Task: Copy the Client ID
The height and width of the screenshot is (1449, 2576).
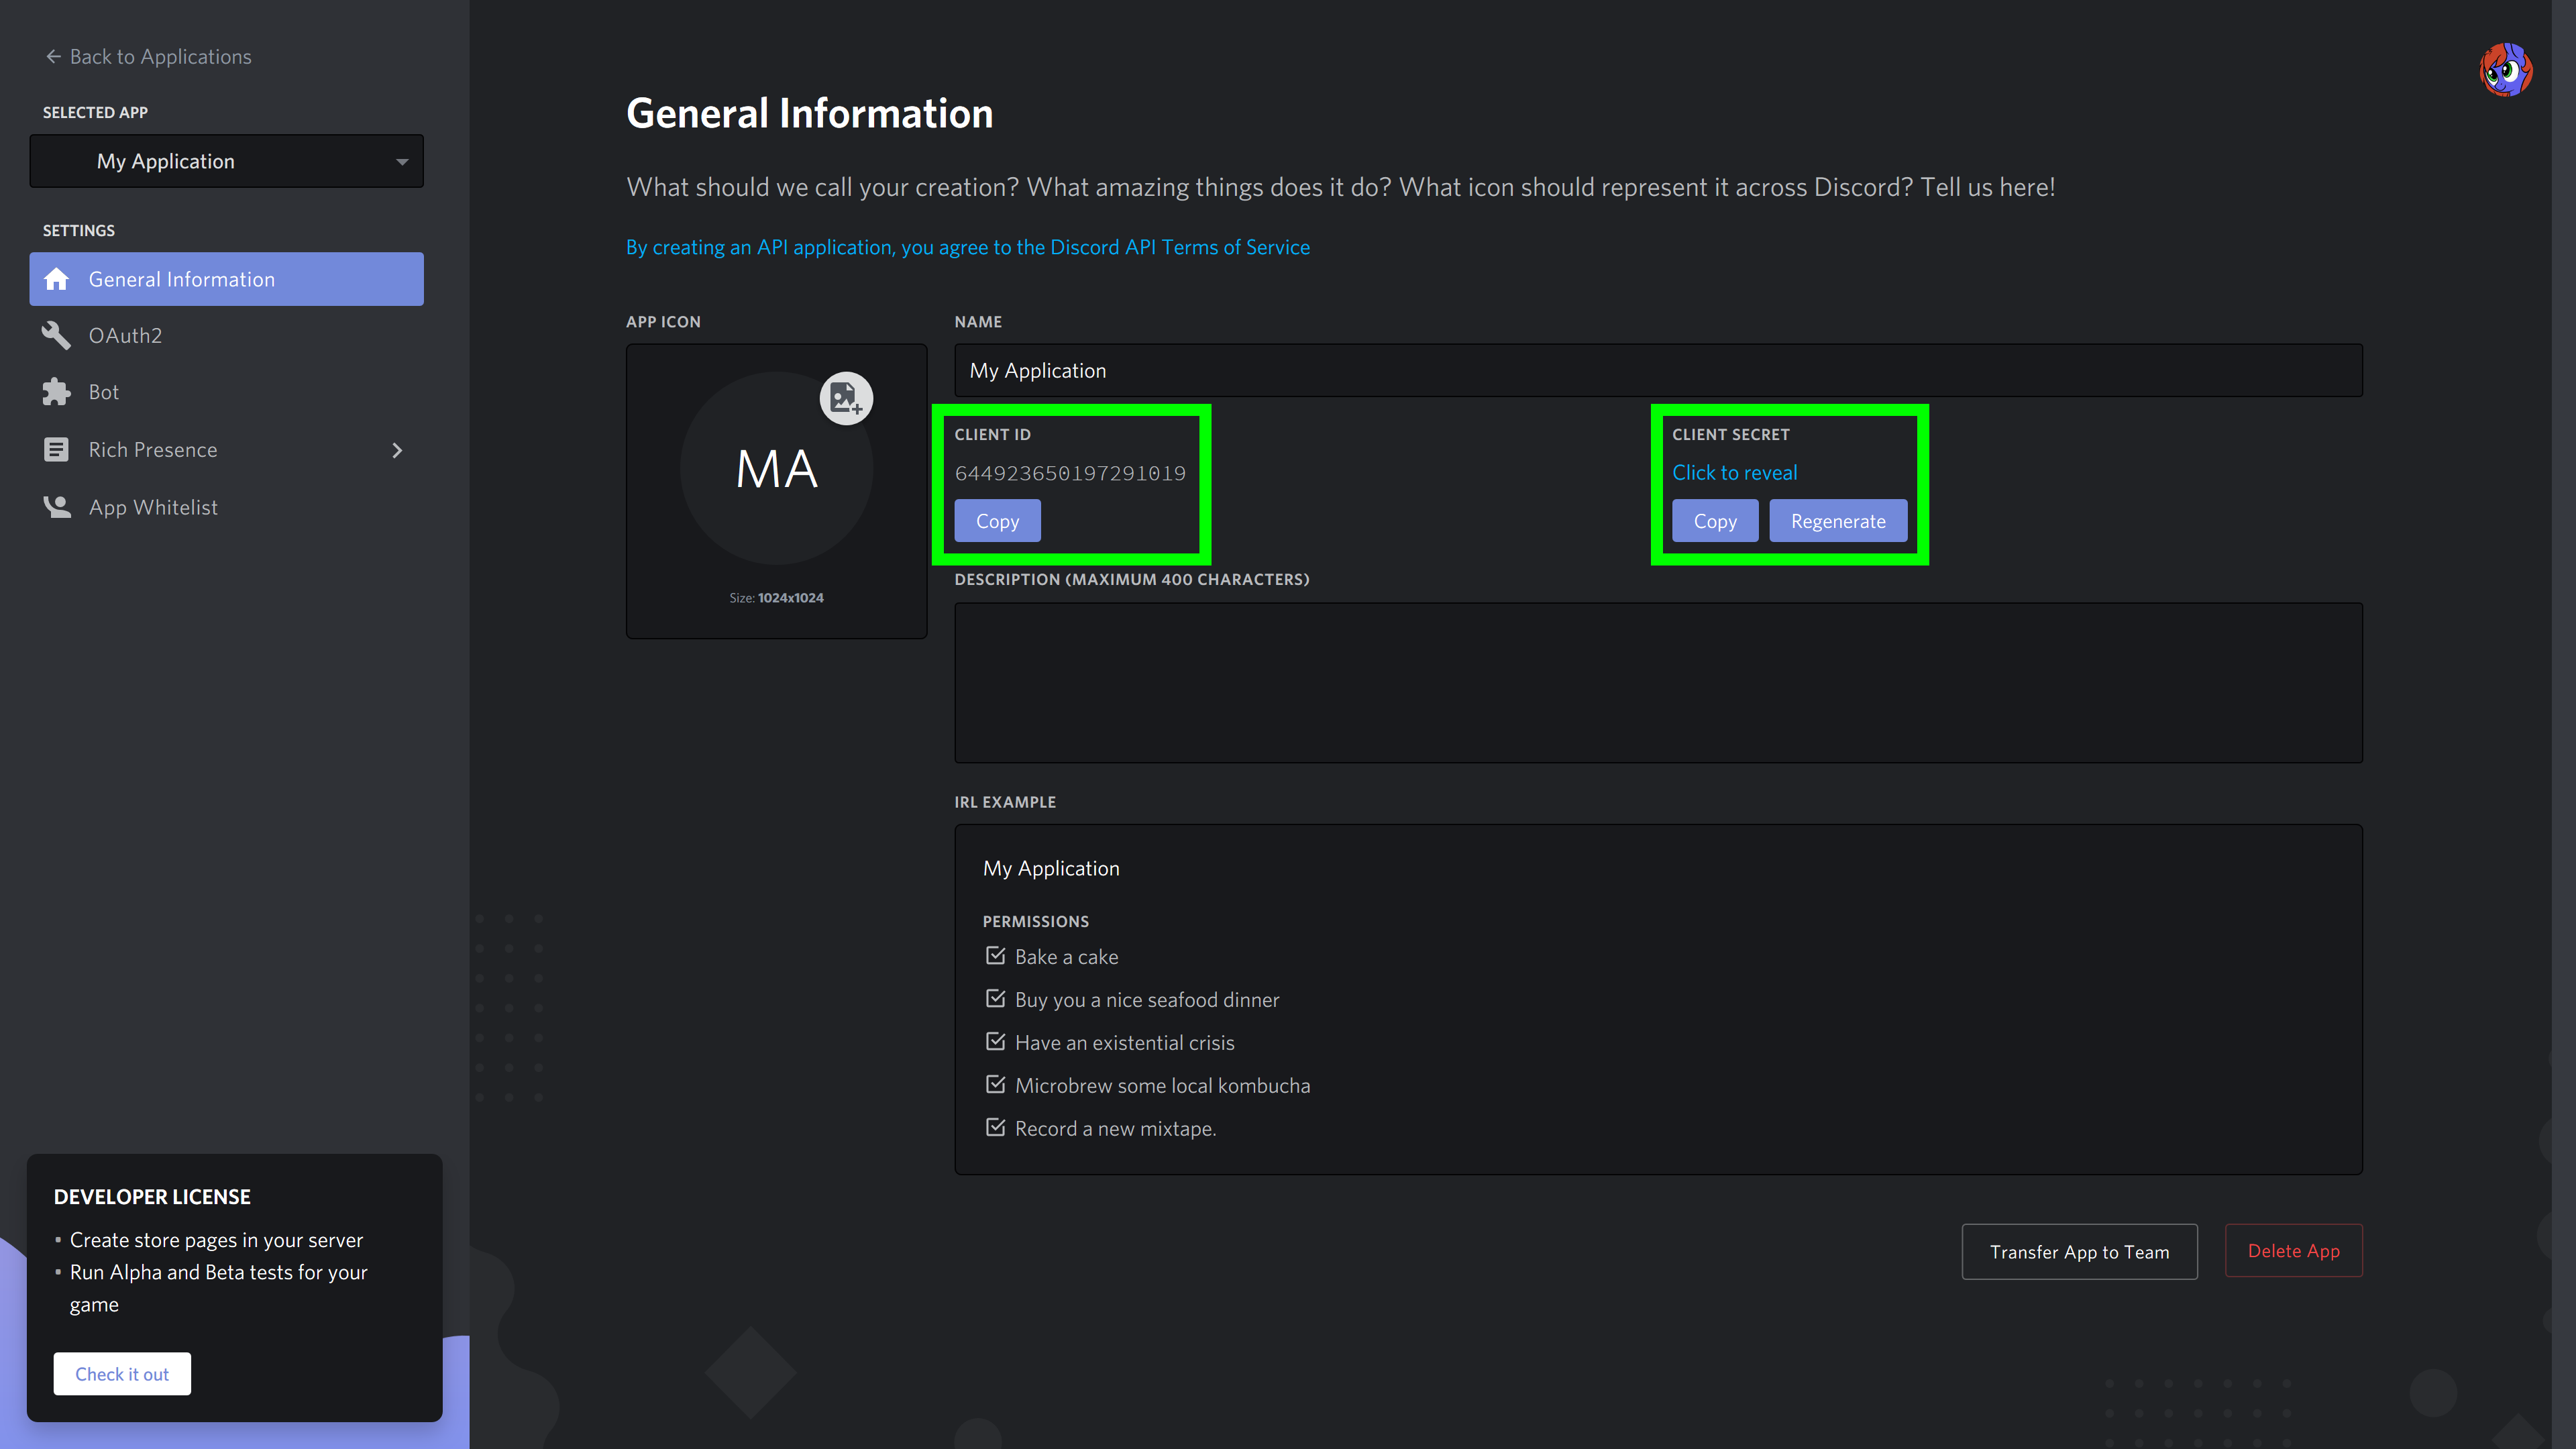Action: [997, 521]
